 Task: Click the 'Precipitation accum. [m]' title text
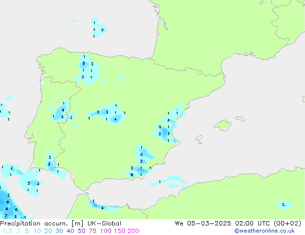[42, 223]
